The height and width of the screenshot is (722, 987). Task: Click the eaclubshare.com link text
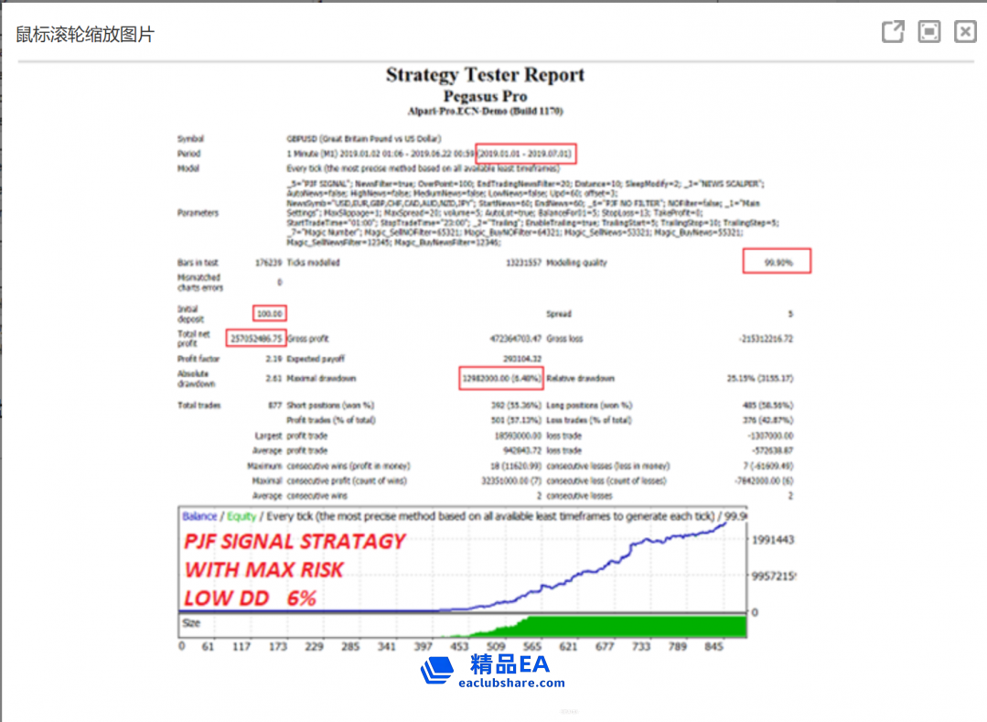pyautogui.click(x=511, y=683)
